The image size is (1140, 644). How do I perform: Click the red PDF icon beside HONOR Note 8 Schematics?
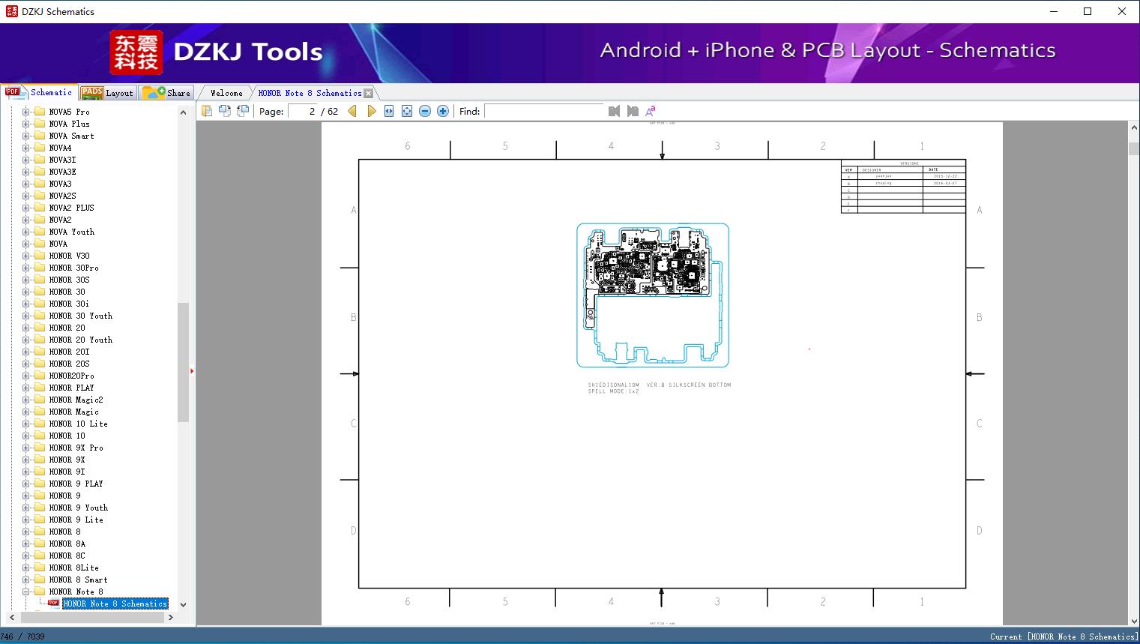pyautogui.click(x=53, y=603)
